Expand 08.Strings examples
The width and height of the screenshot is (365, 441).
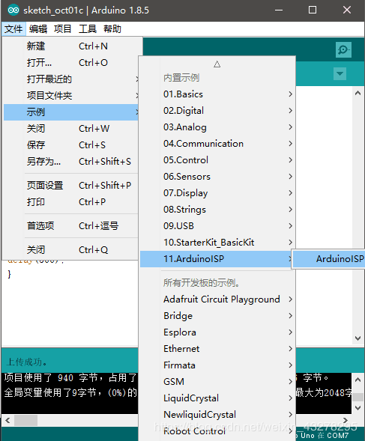(217, 210)
